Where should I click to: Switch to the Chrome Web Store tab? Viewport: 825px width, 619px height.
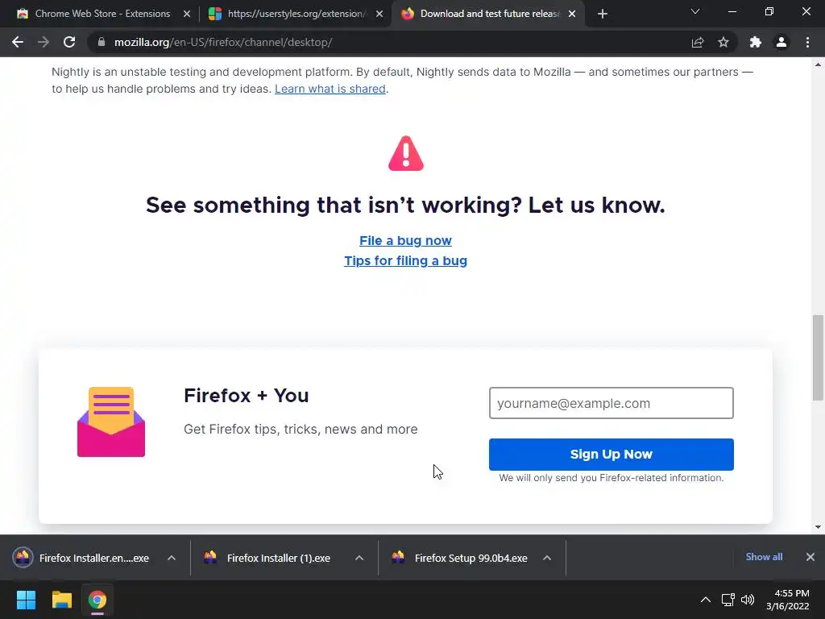pos(103,14)
